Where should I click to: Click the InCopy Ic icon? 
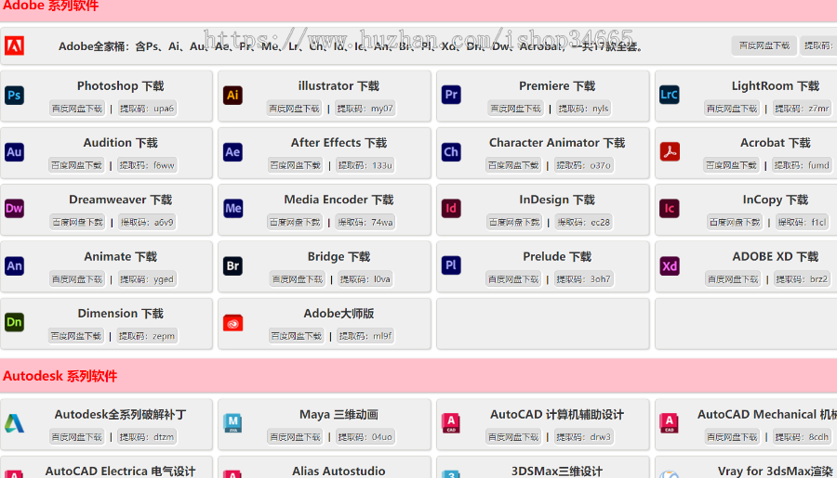(670, 208)
